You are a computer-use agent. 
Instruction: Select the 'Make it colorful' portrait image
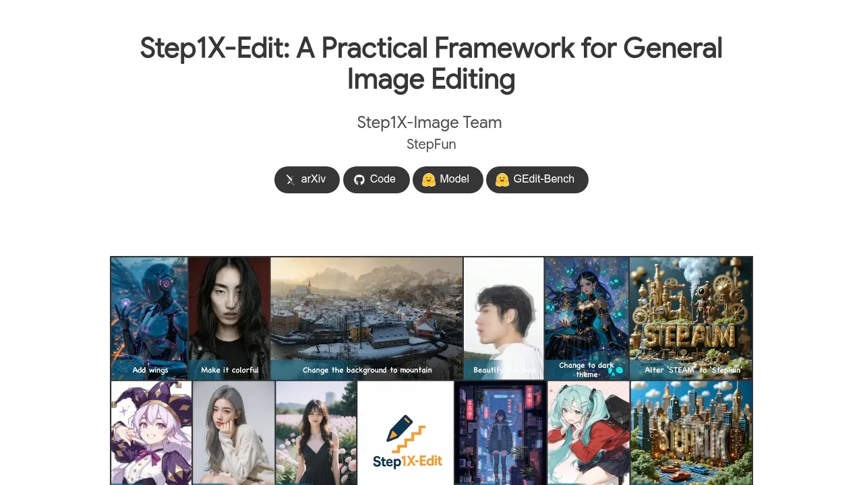click(229, 319)
